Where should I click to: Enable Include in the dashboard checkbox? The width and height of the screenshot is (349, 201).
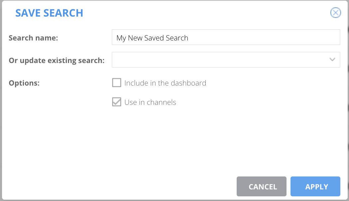pyautogui.click(x=117, y=83)
